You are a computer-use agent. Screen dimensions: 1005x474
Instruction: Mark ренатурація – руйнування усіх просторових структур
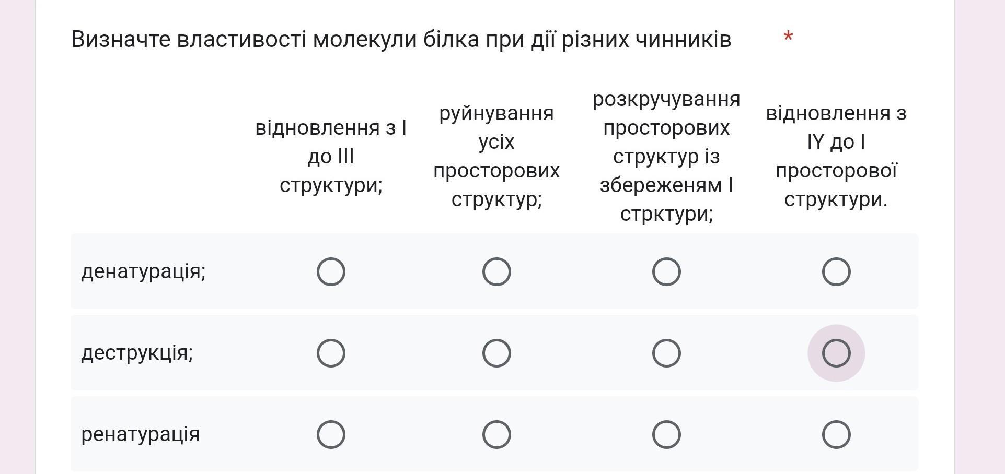(496, 435)
